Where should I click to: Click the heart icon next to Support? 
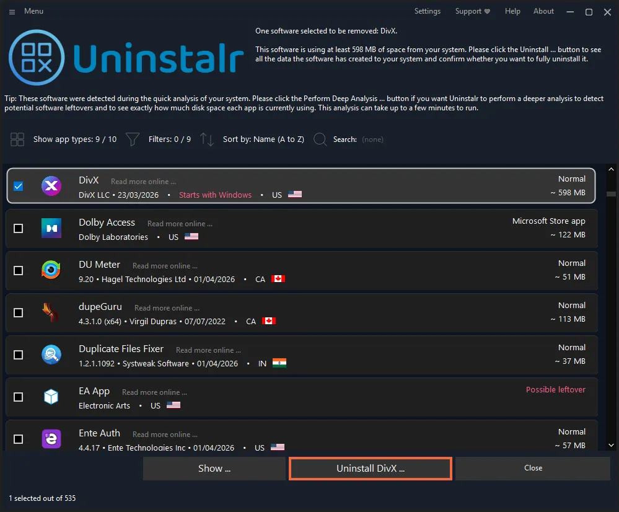tap(487, 11)
